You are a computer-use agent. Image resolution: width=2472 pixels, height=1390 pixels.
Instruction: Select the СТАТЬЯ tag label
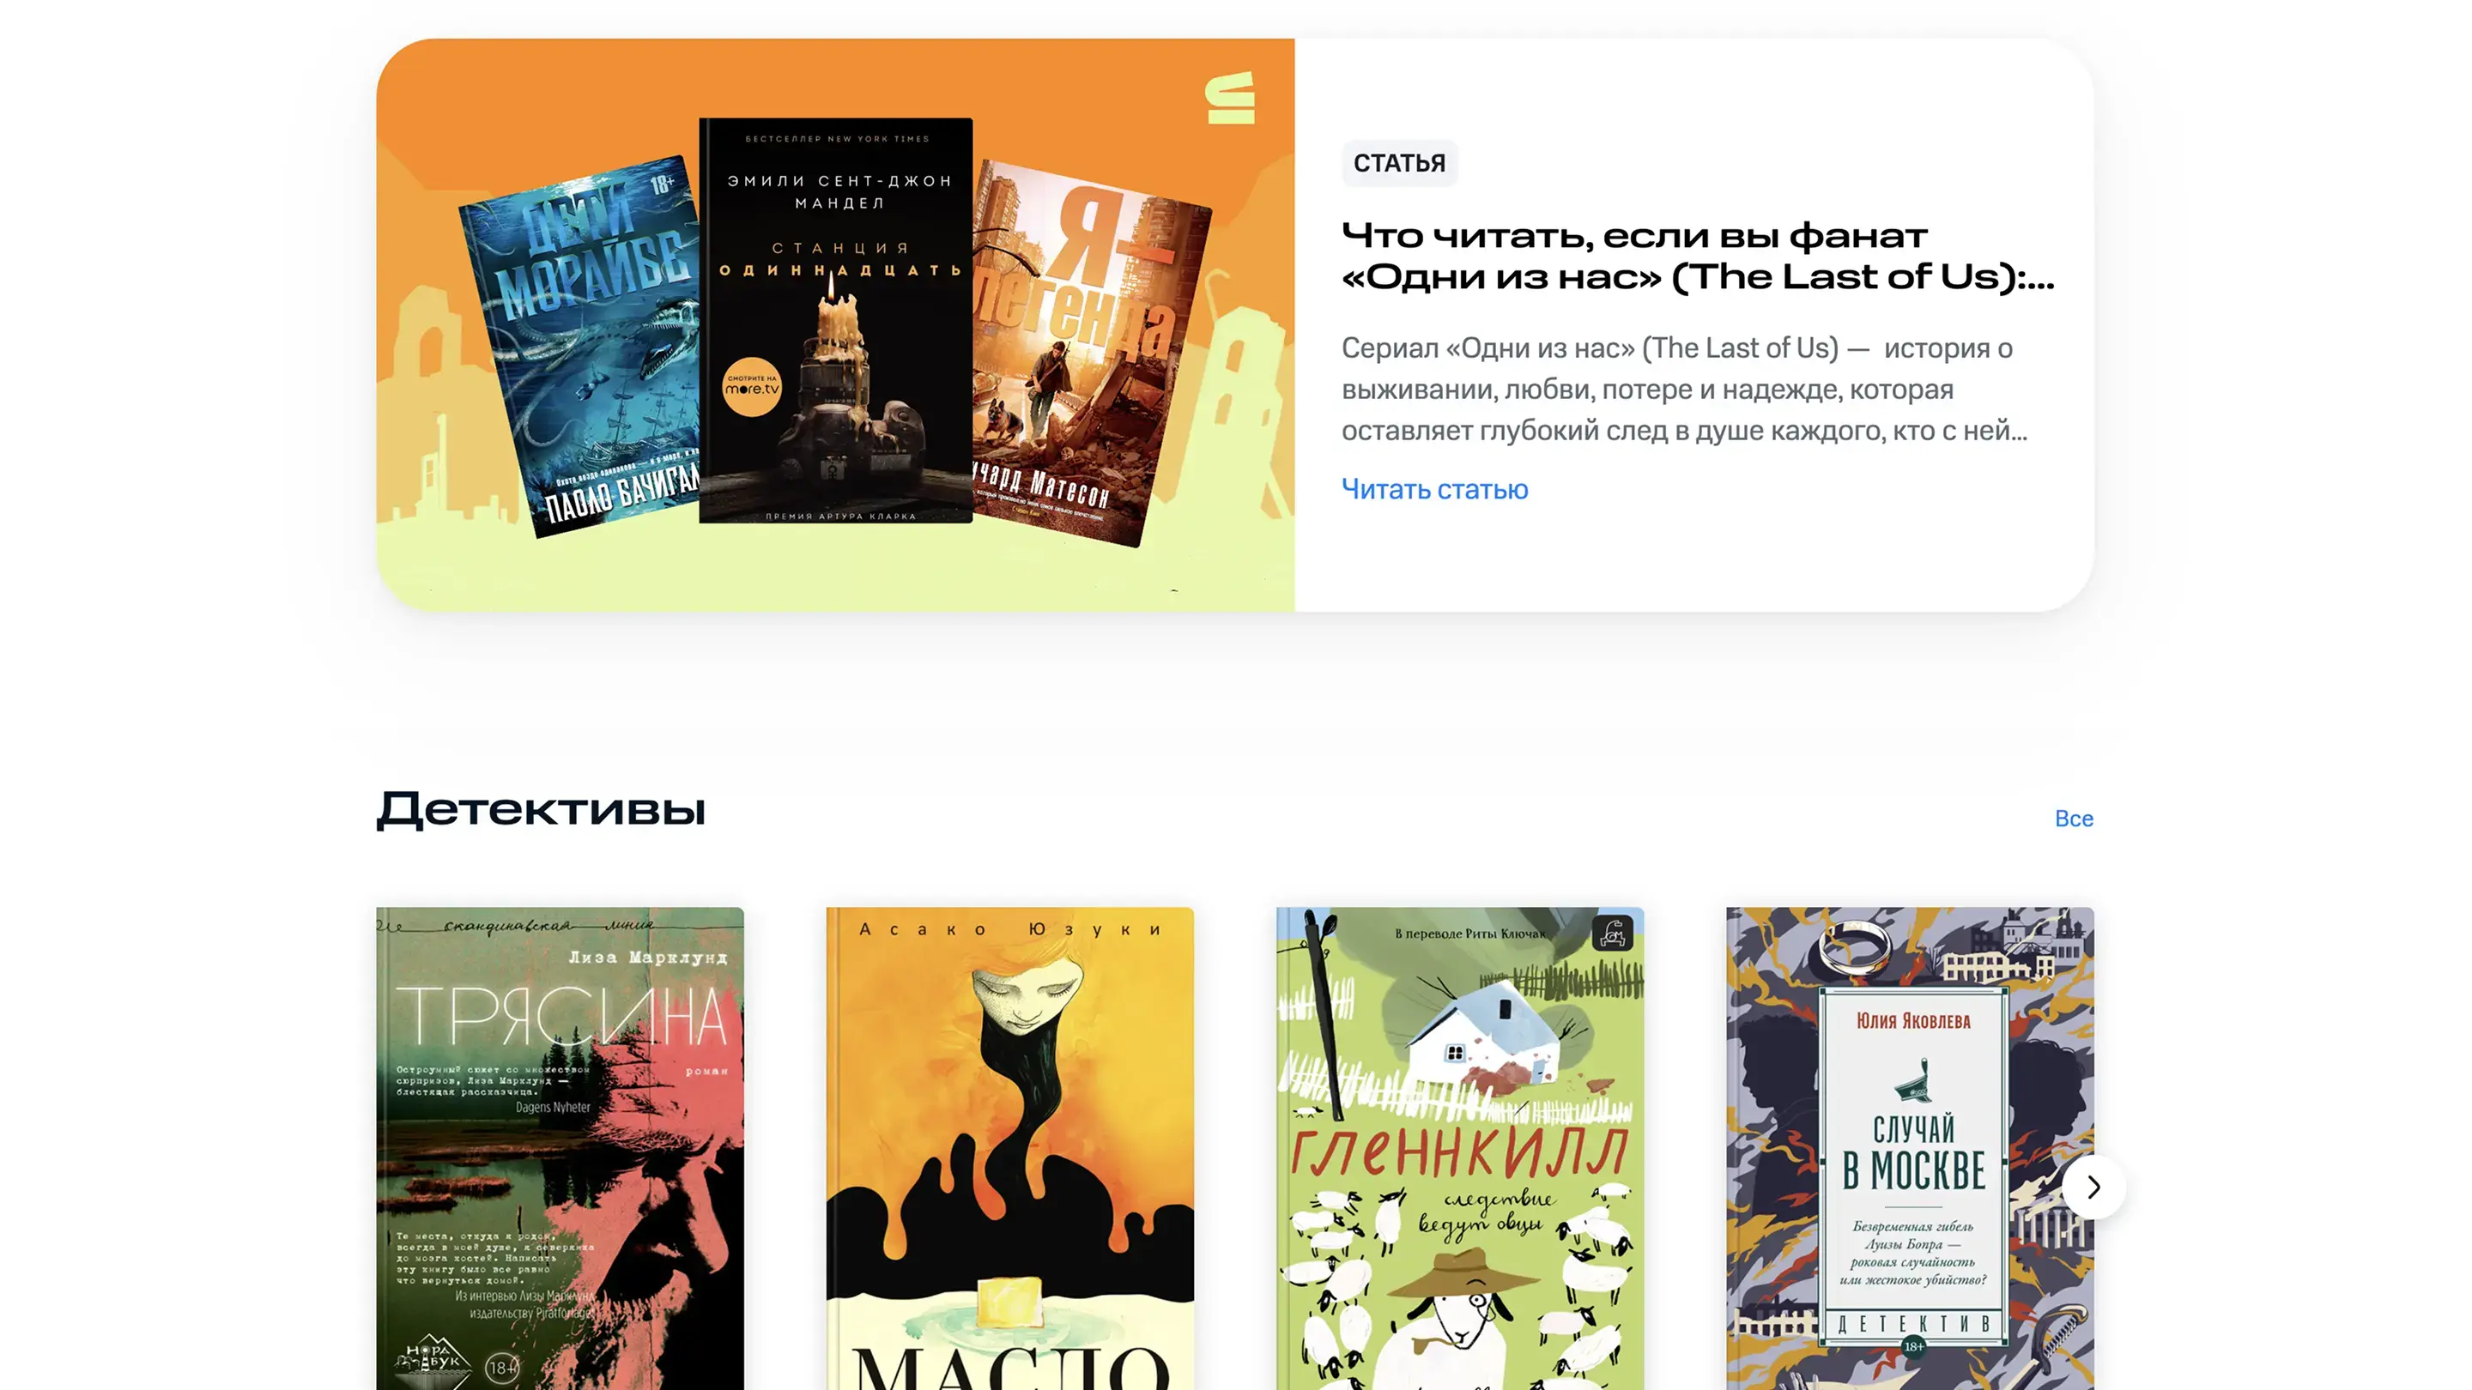(x=1399, y=163)
